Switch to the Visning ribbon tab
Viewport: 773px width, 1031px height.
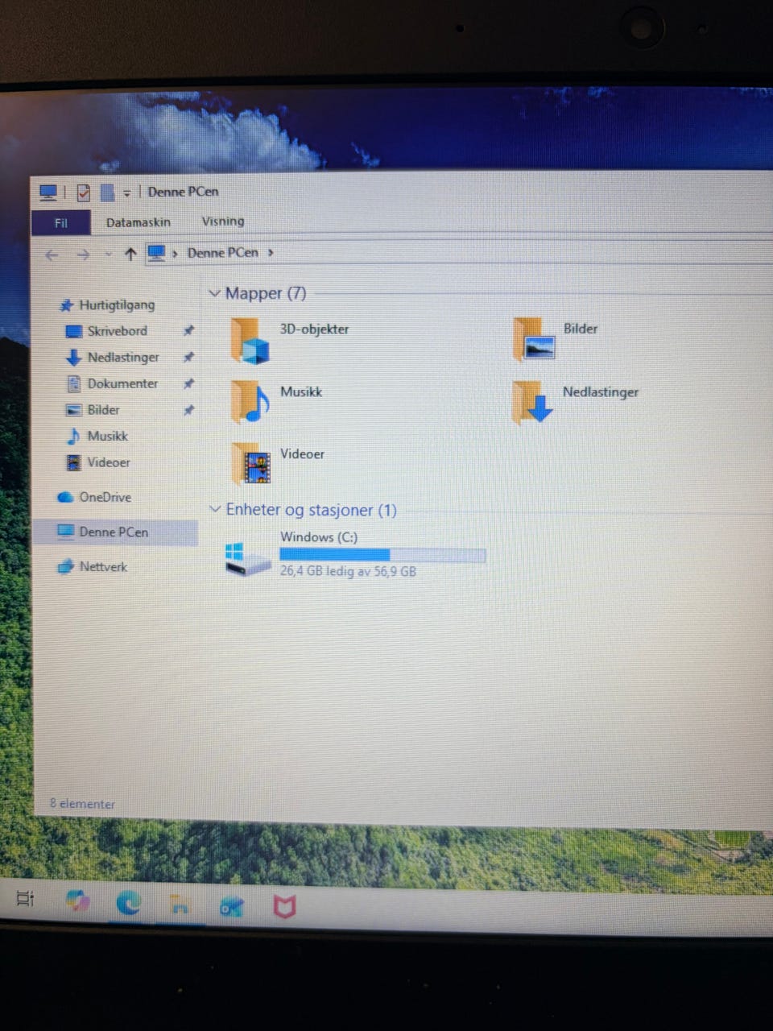(x=223, y=222)
